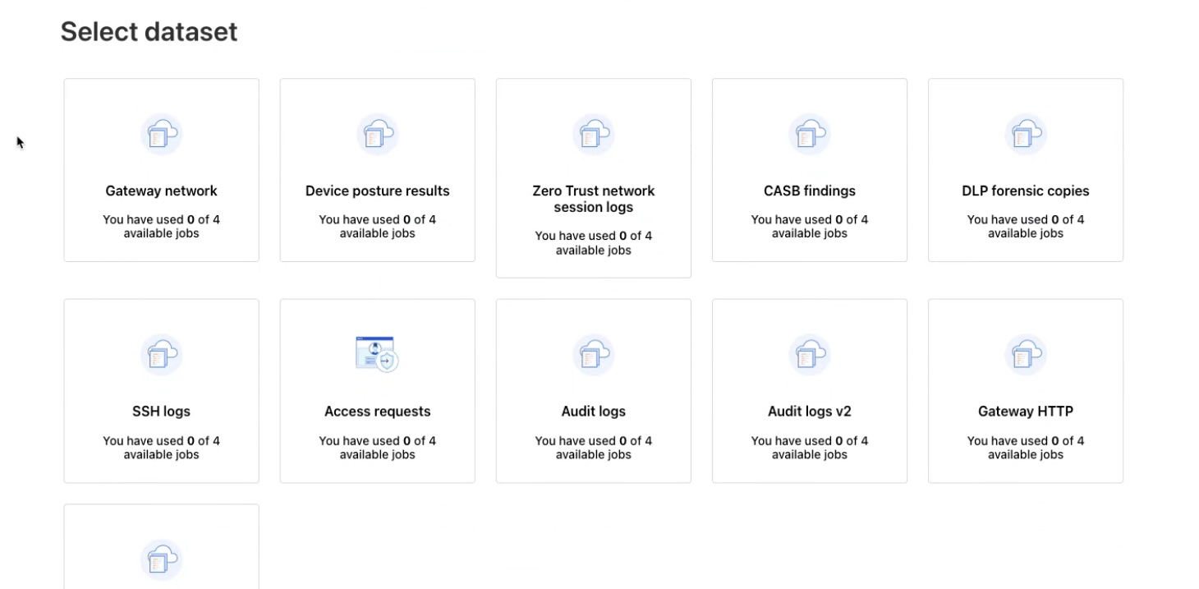
Task: Open the SSH logs dataset
Action: pyautogui.click(x=161, y=390)
